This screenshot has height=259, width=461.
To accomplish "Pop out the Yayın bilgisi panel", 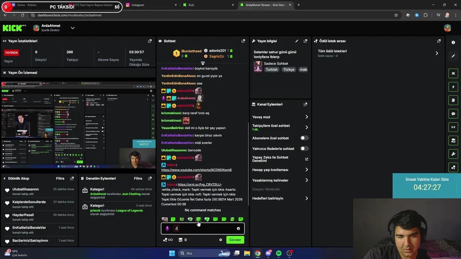I will (305, 41).
